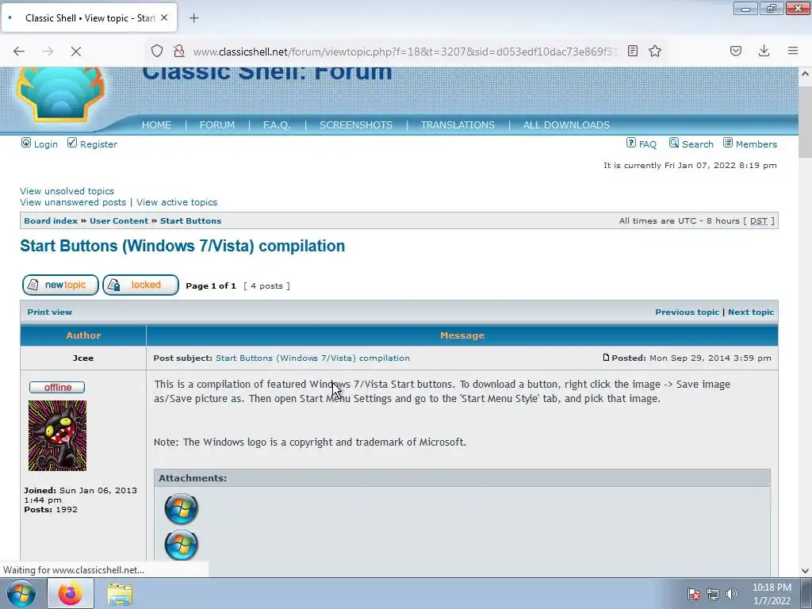This screenshot has height=609, width=812.
Task: Click the Login link
Action: point(45,144)
